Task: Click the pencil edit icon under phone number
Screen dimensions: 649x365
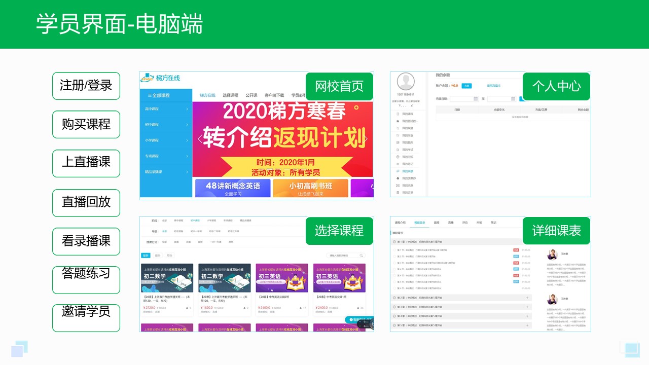Action: tap(411, 105)
